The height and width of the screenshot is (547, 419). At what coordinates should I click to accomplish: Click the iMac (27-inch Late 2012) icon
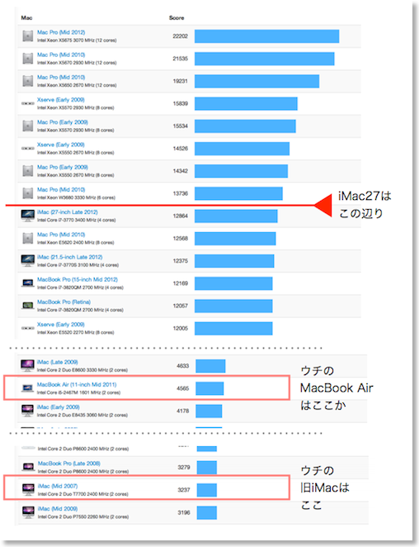[28, 216]
